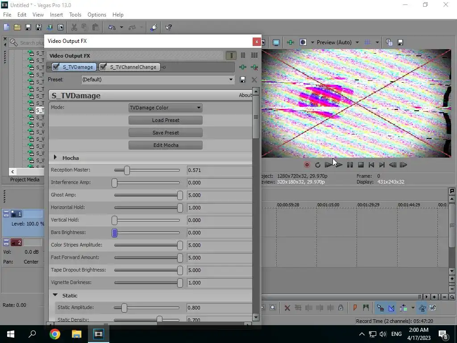Disable the S_TVDamage plug-in checkbox
This screenshot has width=457, height=343.
pos(56,67)
